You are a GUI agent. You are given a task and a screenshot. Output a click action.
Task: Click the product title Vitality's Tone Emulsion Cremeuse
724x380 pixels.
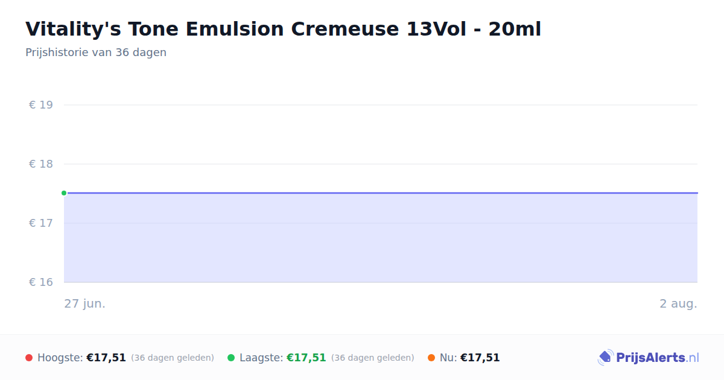(283, 29)
